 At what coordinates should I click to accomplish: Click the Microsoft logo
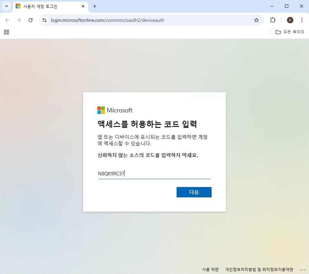[x=115, y=110]
